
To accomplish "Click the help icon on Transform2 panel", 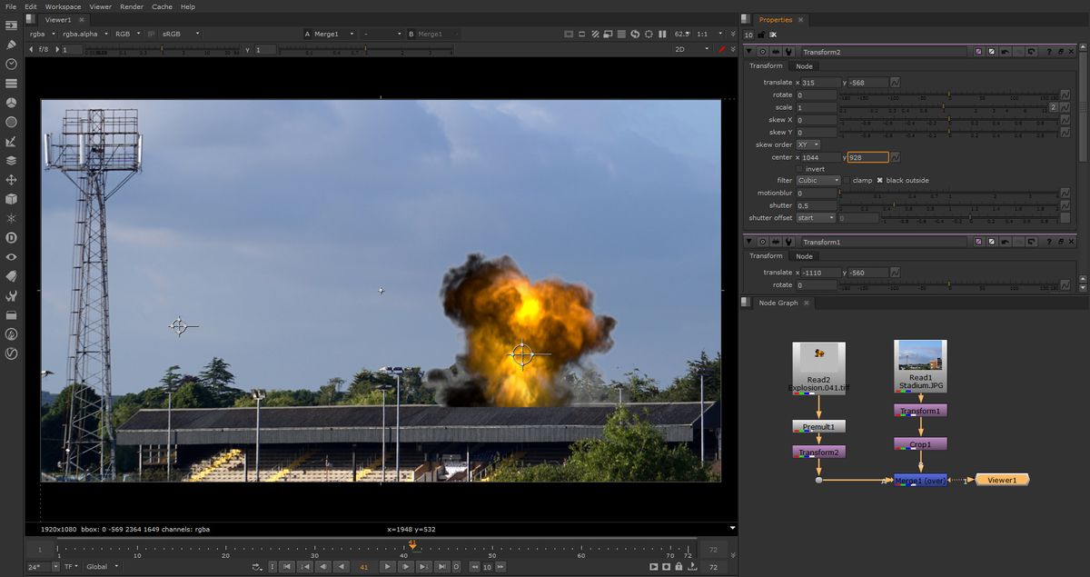I will (x=1048, y=52).
